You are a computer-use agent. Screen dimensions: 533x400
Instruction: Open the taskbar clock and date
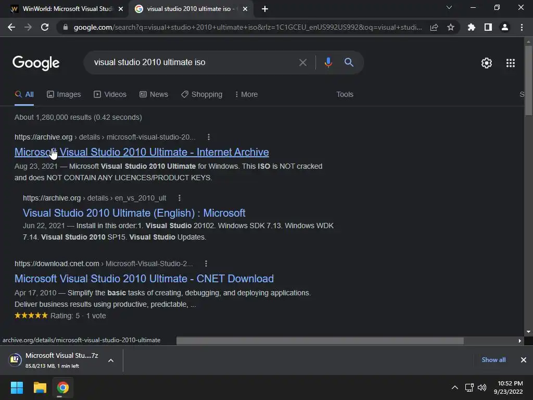(509, 387)
